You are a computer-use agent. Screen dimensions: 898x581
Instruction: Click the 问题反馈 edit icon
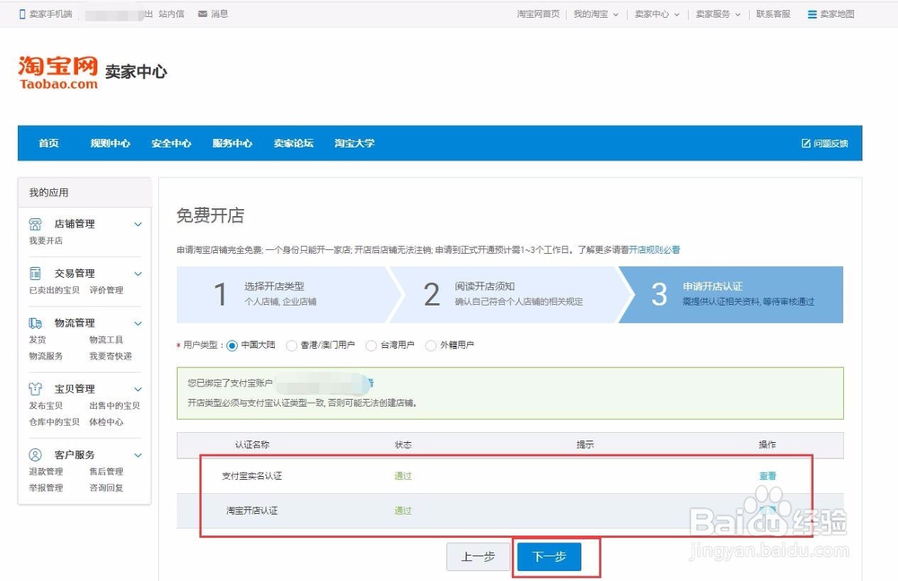click(806, 143)
